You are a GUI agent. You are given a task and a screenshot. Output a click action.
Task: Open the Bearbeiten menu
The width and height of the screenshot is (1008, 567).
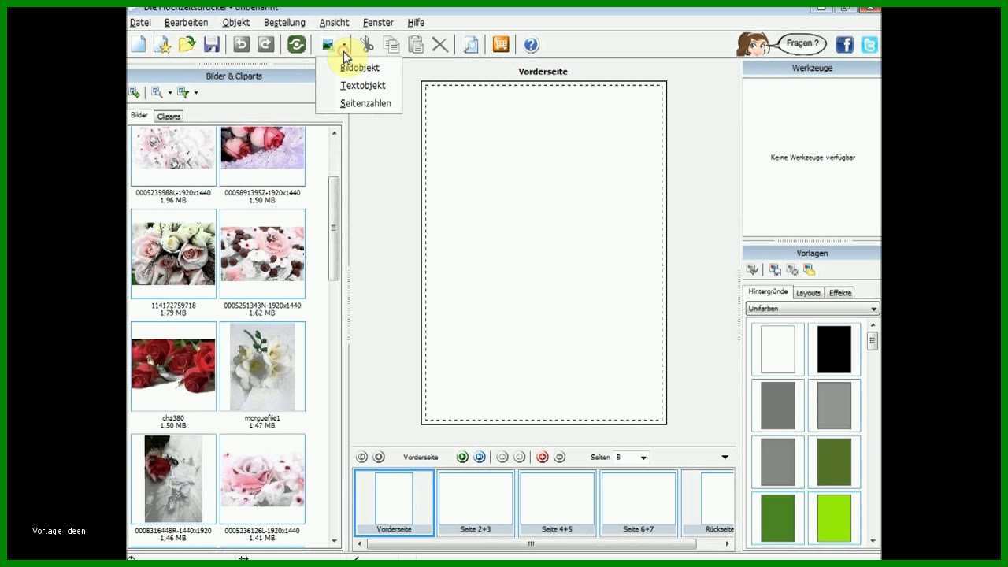coord(187,23)
